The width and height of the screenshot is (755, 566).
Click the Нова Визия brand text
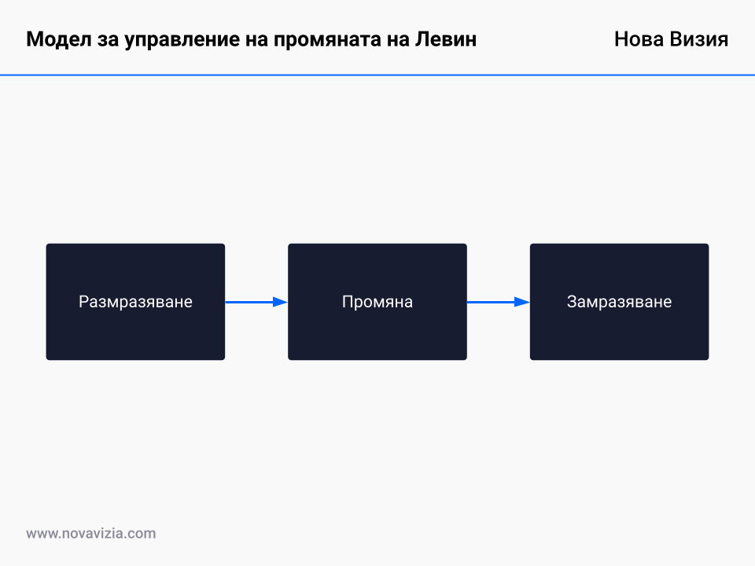click(x=671, y=39)
